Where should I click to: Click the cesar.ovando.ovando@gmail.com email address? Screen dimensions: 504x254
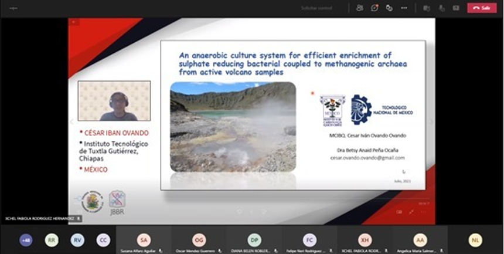[367, 158]
